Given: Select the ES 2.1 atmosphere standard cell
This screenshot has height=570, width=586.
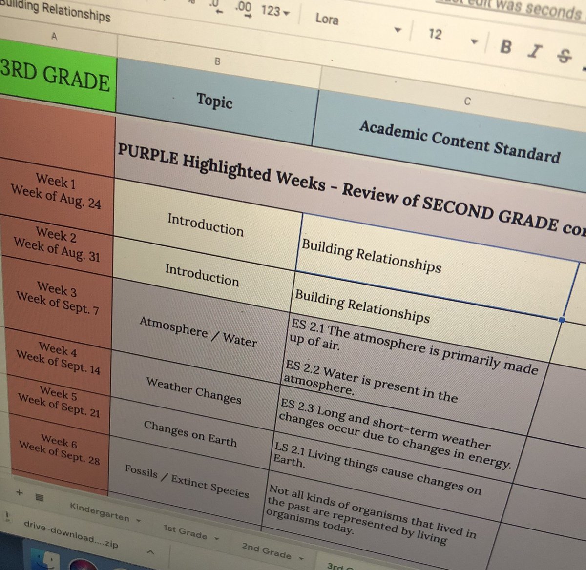Looking at the screenshot, I should coord(415,347).
